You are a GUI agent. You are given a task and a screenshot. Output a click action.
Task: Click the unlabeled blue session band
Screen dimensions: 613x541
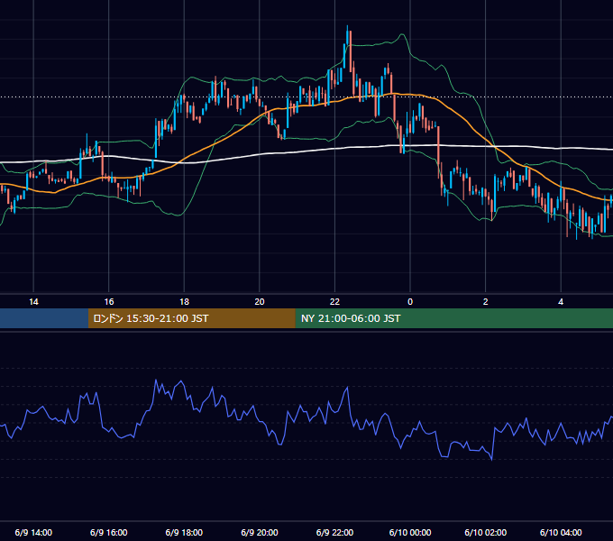coord(44,318)
